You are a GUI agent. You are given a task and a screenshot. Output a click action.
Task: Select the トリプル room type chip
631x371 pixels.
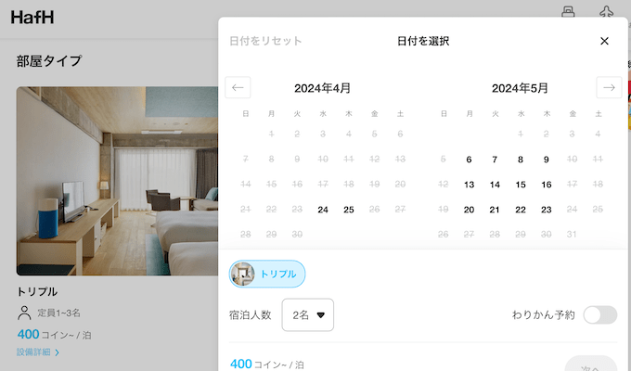pyautogui.click(x=267, y=274)
